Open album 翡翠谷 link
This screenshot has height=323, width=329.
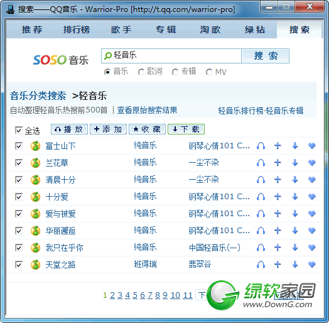click(x=200, y=265)
